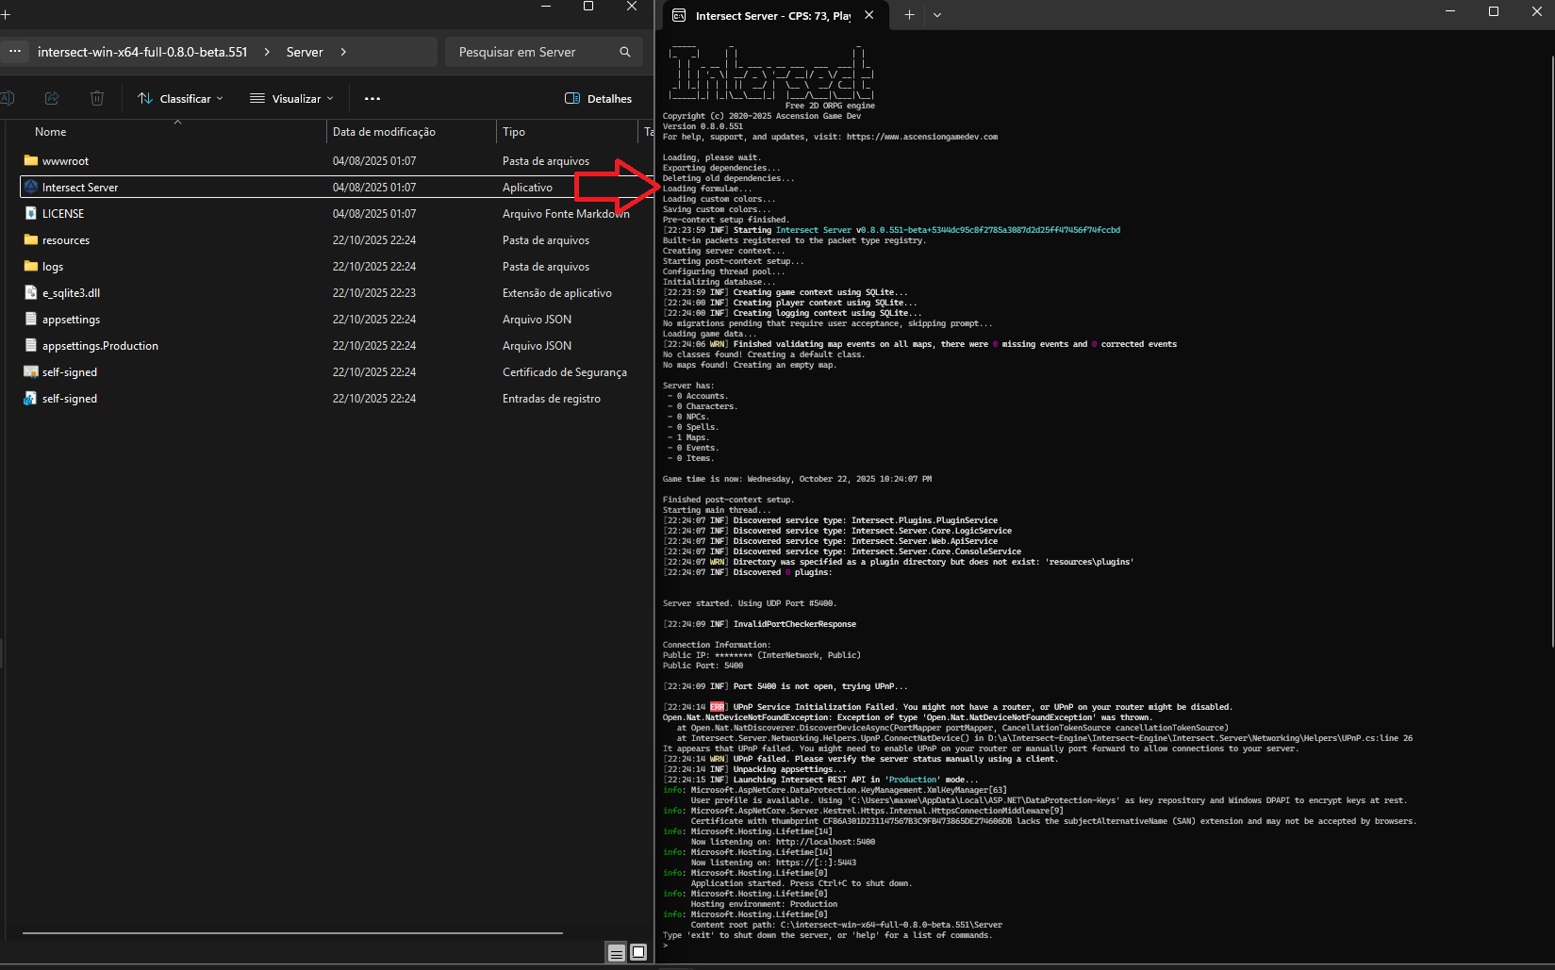
Task: Sort files by Data de modificação column
Action: pos(384,132)
